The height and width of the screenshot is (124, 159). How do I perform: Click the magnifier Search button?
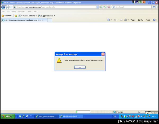point(154,7)
